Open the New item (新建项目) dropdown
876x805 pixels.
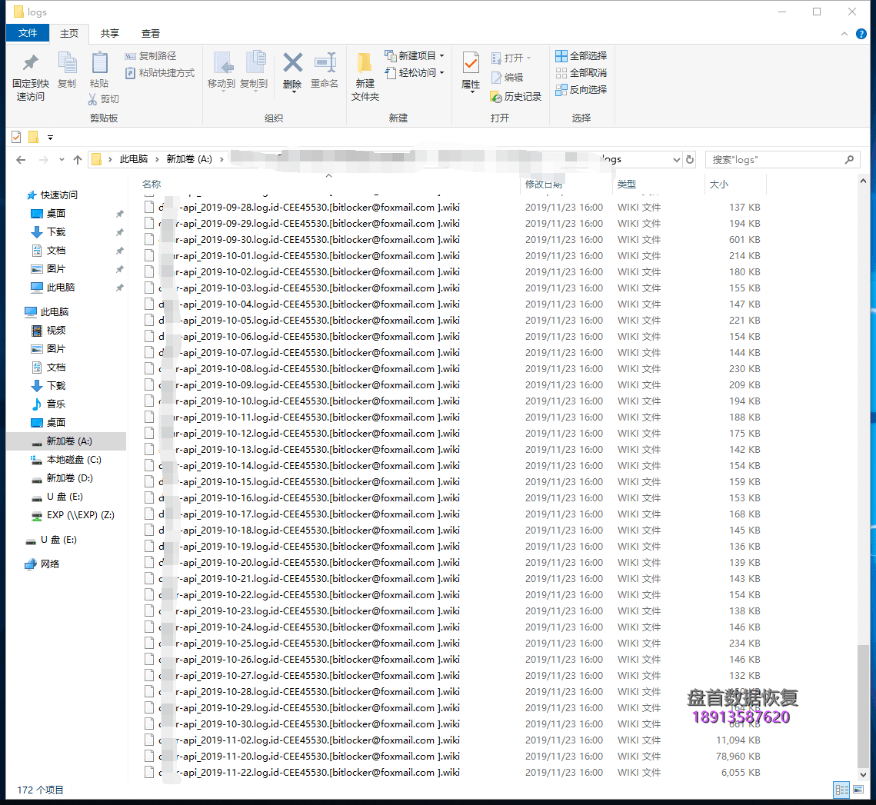[442, 56]
